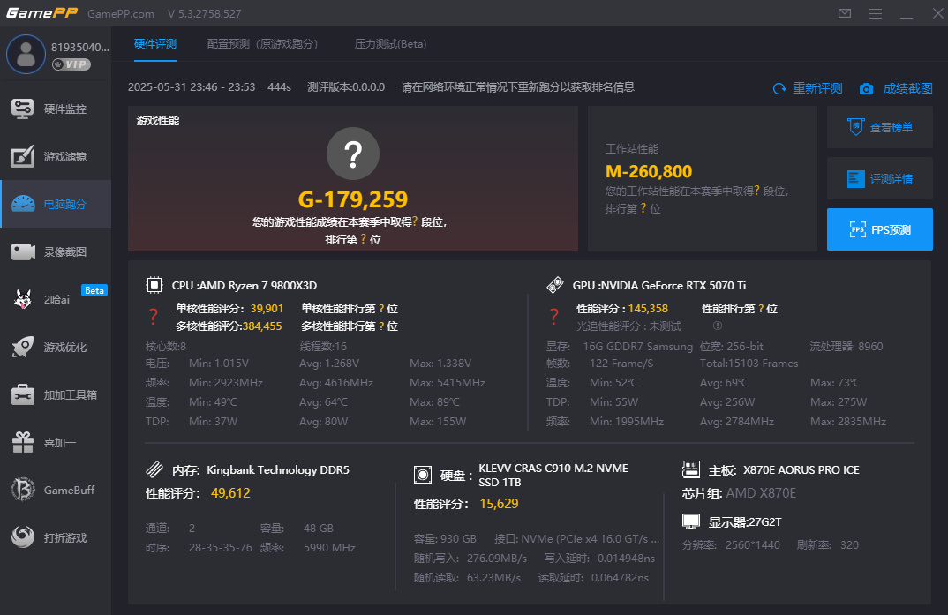Open 硬件监控 hardware monitor sidebar icon
948x615 pixels.
[23, 109]
